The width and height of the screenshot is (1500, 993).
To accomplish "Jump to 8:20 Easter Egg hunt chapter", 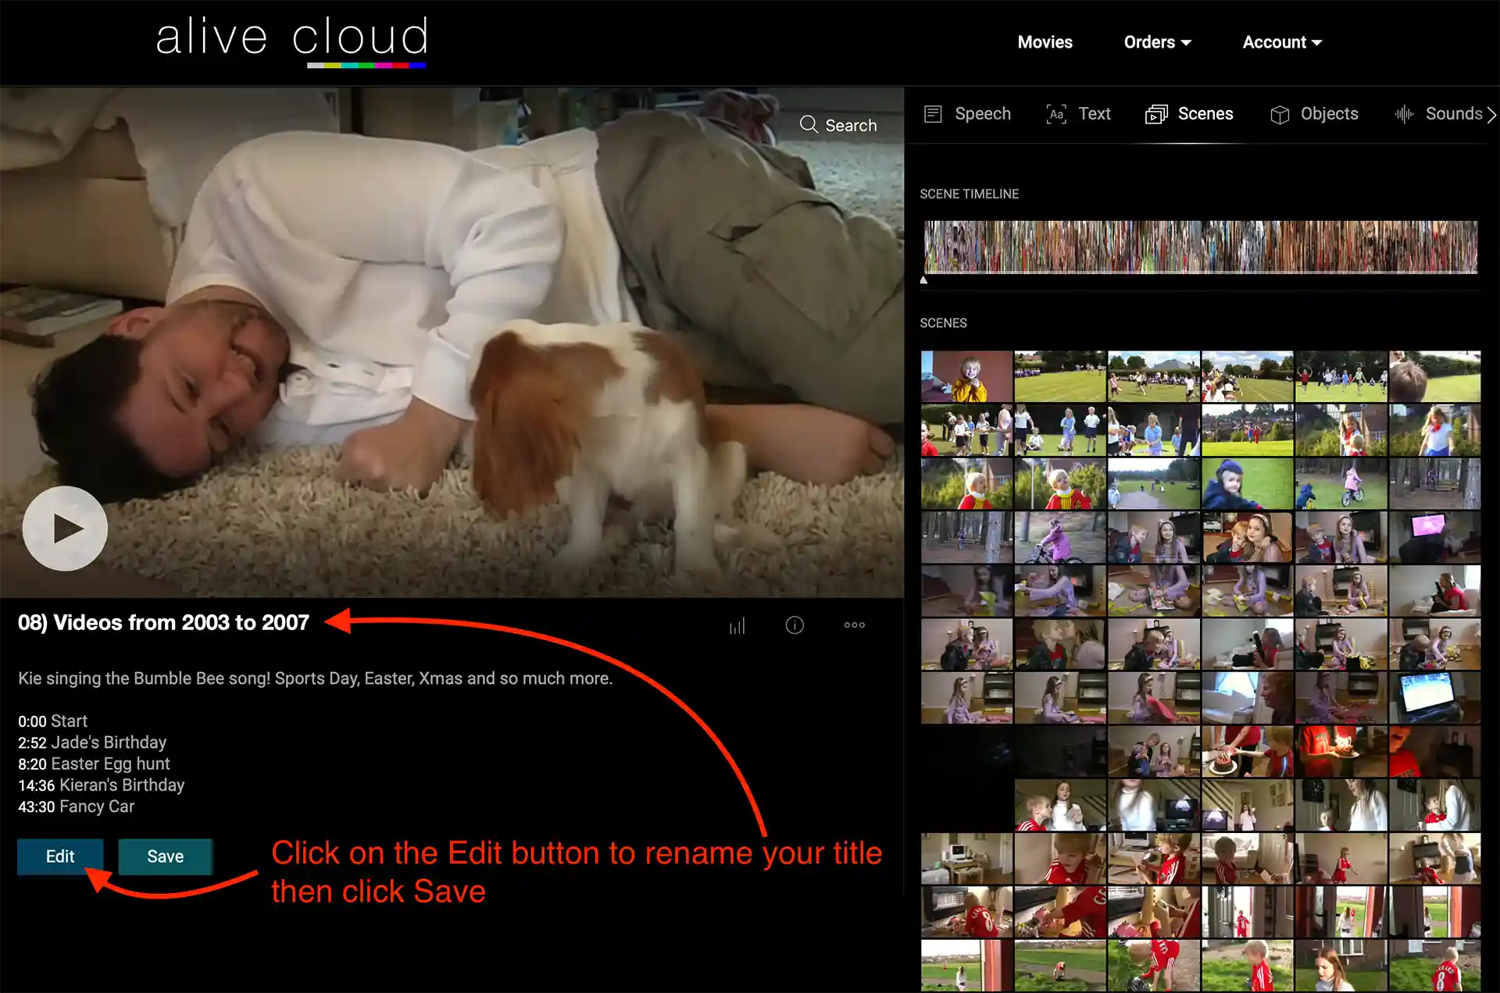I will 94,763.
